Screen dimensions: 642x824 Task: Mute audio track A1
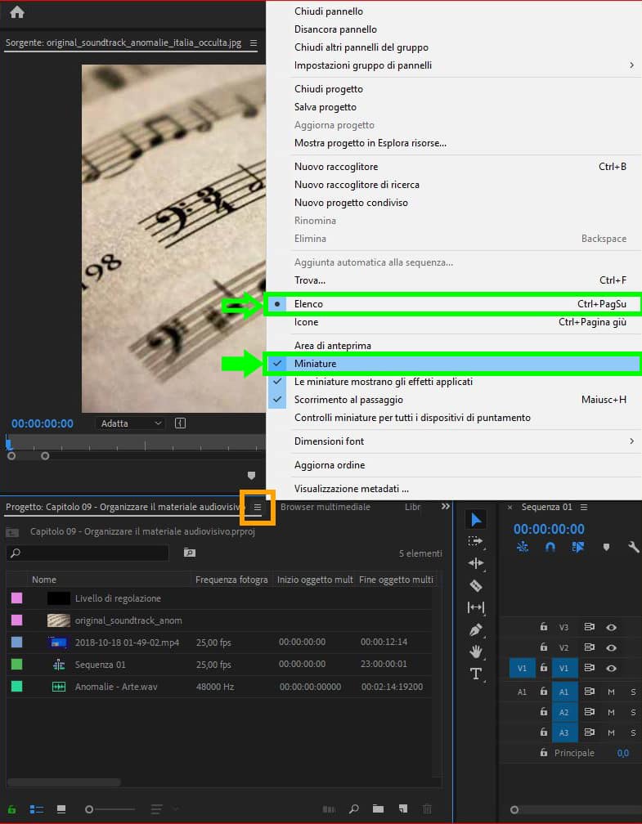[x=611, y=692]
